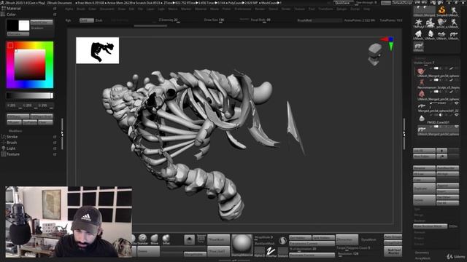The height and width of the screenshot is (262, 467).
Task: Click the round icon beside BackfaceMask
Action: pos(282,240)
